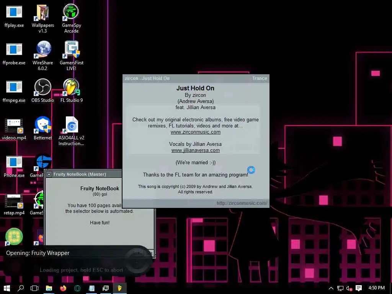392x294 pixels.
Task: Open the teal ring app on taskbar
Action: tap(77, 288)
